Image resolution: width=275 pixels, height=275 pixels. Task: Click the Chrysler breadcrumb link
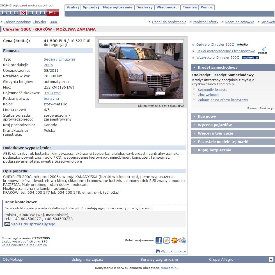pyautogui.click(x=40, y=22)
